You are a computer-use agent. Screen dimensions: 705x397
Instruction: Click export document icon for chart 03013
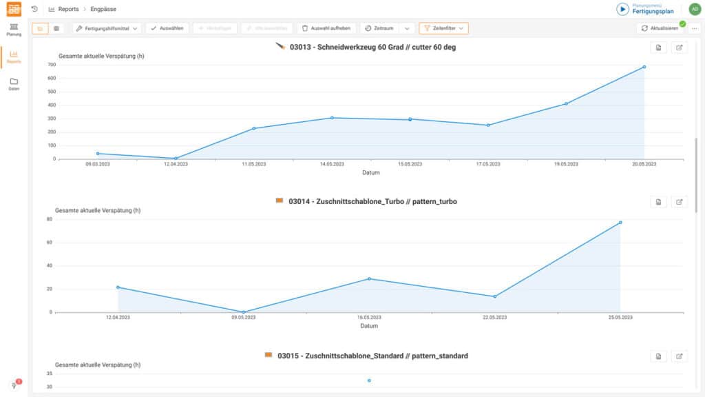(658, 48)
